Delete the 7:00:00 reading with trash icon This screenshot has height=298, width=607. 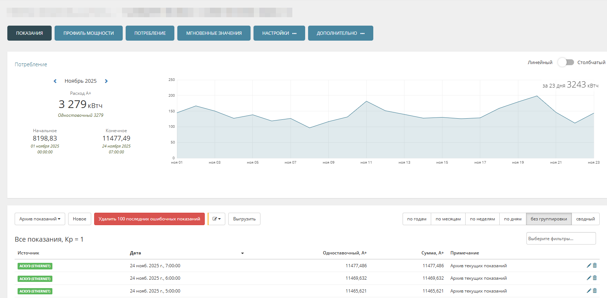[x=595, y=265]
